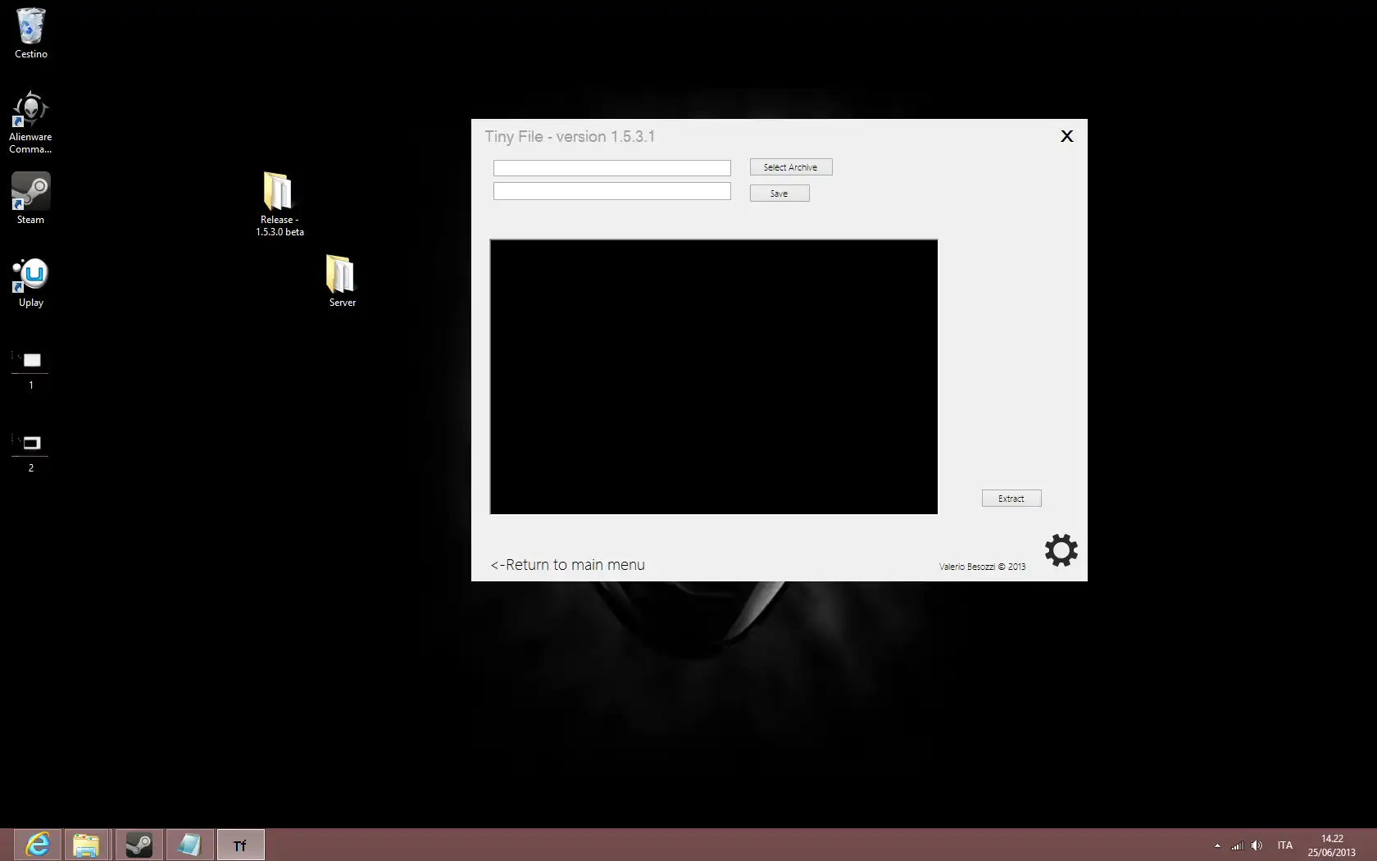Switch to Tiny File taskbar button
The height and width of the screenshot is (861, 1377).
240,845
